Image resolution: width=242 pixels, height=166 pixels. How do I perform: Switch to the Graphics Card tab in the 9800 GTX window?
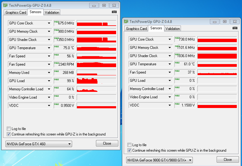click(x=137, y=29)
